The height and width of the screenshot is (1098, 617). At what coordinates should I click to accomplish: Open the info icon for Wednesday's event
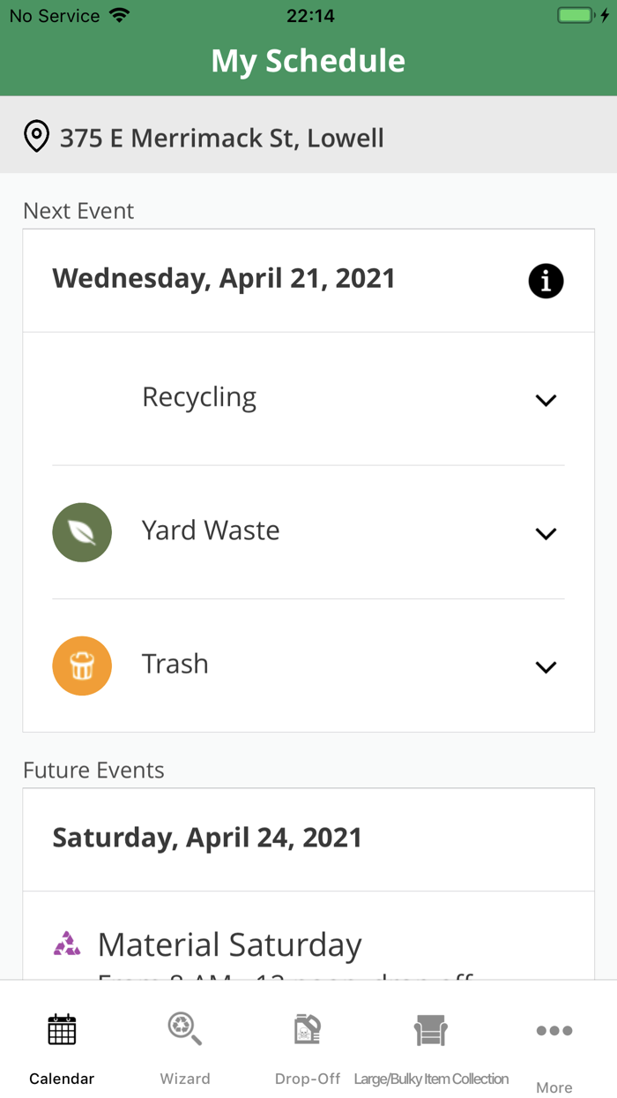(546, 281)
